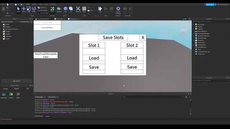The image size is (230, 129).
Task: Click the new file icon in the quick access bar
Action: pos(8,5)
